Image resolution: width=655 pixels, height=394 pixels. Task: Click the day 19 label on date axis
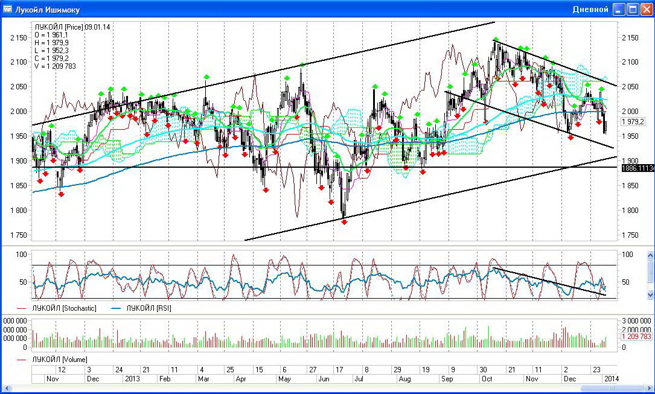click(x=425, y=369)
